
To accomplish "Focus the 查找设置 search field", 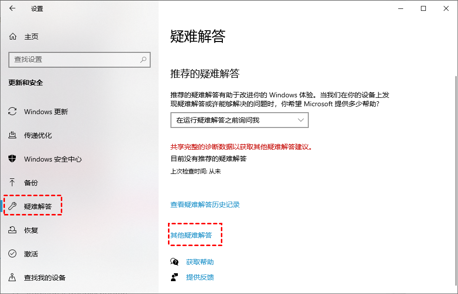I will (x=80, y=60).
